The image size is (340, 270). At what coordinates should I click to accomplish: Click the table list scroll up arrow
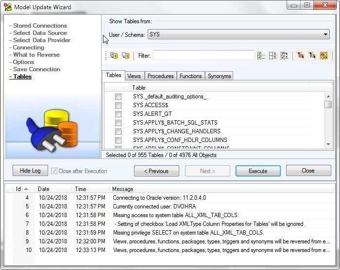click(x=328, y=96)
